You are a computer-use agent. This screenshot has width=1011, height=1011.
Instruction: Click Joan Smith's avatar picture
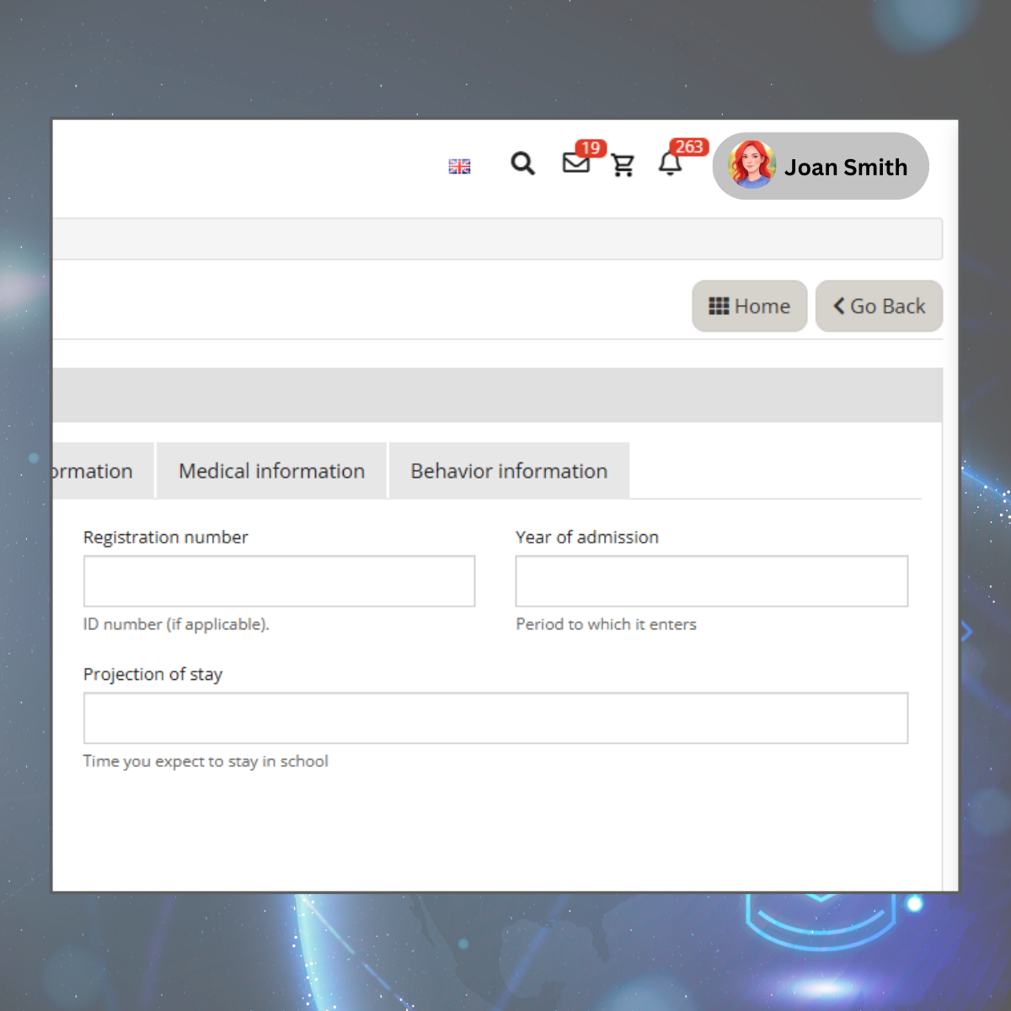[x=752, y=165]
